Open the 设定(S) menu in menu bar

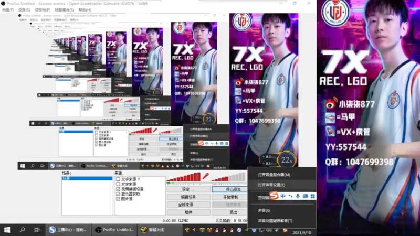[24, 10]
